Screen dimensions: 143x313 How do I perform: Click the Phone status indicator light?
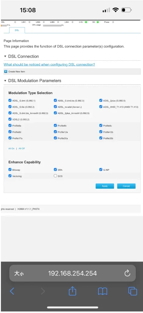(x=113, y=22)
